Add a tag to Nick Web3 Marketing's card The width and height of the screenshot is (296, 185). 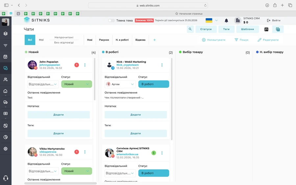tap(136, 133)
